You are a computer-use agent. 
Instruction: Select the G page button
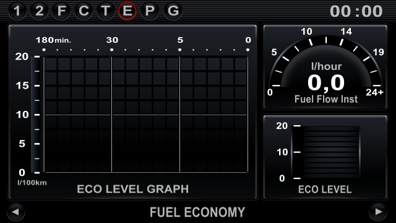173,11
